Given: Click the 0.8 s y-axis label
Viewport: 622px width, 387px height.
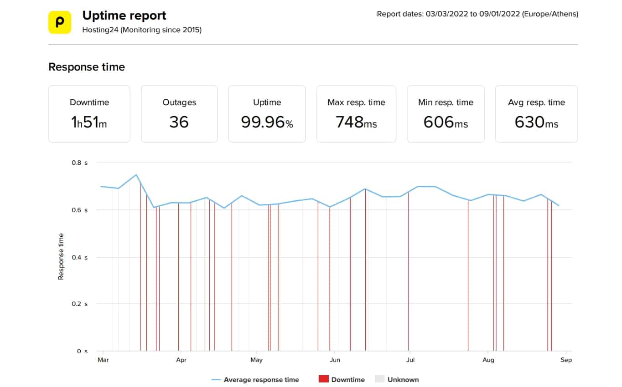Looking at the screenshot, I should point(80,163).
